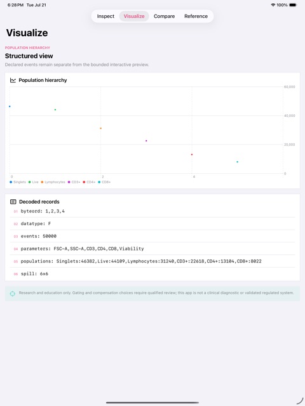The image size is (305, 406).
Task: Click the CD8+ legend color dot
Action: point(99,182)
